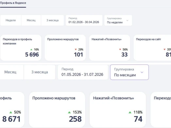Click the 5 696 profile visits value
The height and width of the screenshot is (128, 171).
coord(32,54)
